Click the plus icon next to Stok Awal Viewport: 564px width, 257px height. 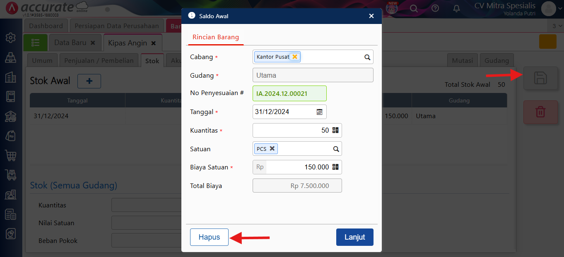pyautogui.click(x=89, y=81)
